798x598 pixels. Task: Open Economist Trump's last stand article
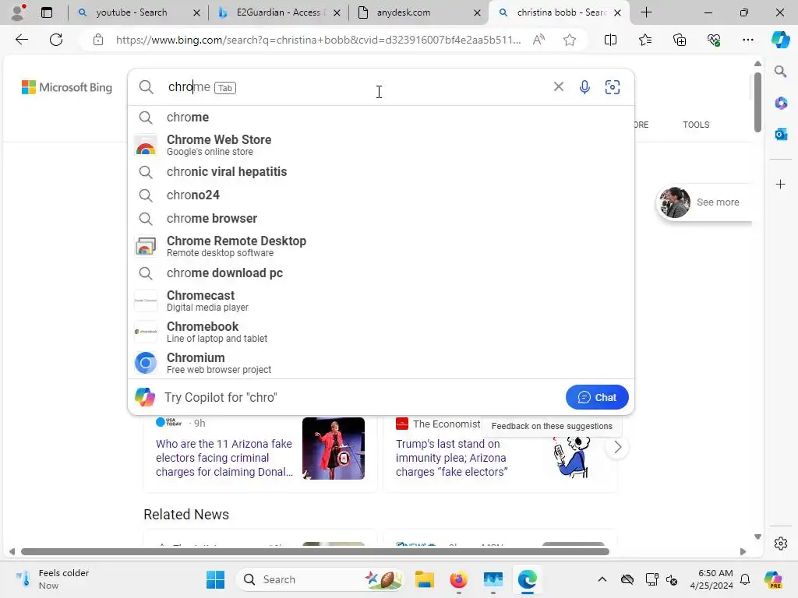pyautogui.click(x=451, y=458)
